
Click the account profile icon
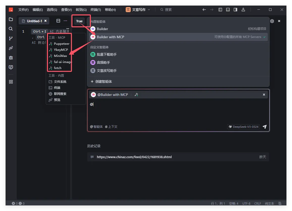pyautogui.click(x=243, y=10)
